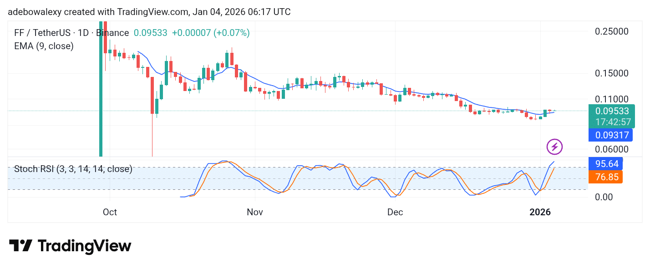Click the TradingView logo icon
The width and height of the screenshot is (650, 269).
[x=20, y=246]
